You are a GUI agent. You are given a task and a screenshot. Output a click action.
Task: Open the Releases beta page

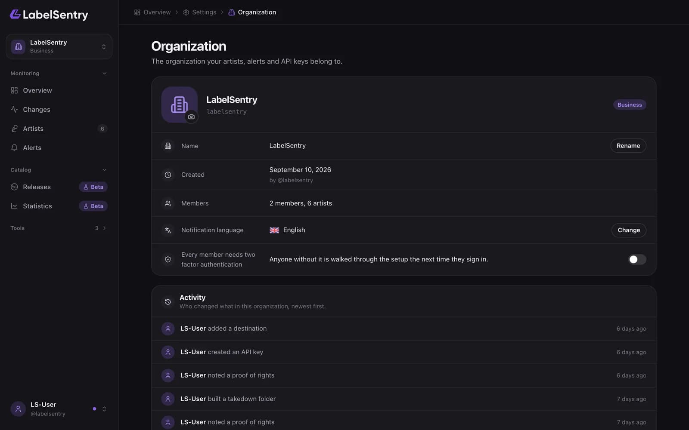[x=59, y=187]
